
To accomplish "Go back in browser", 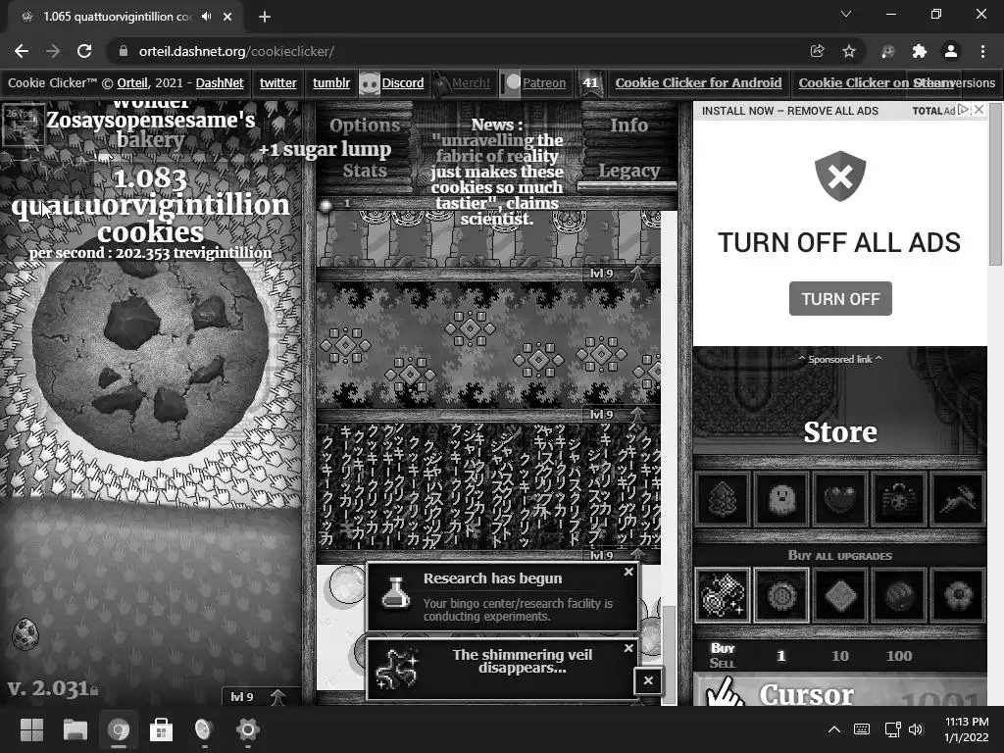I will (22, 51).
